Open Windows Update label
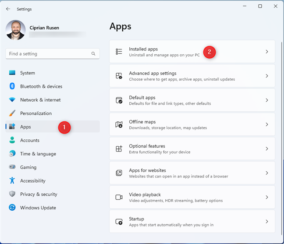This screenshot has height=244, width=284. (38, 208)
